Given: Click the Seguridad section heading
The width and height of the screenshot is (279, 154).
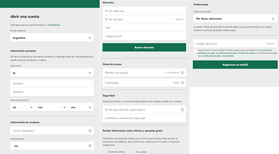Looking at the screenshot, I should (x=109, y=96).
